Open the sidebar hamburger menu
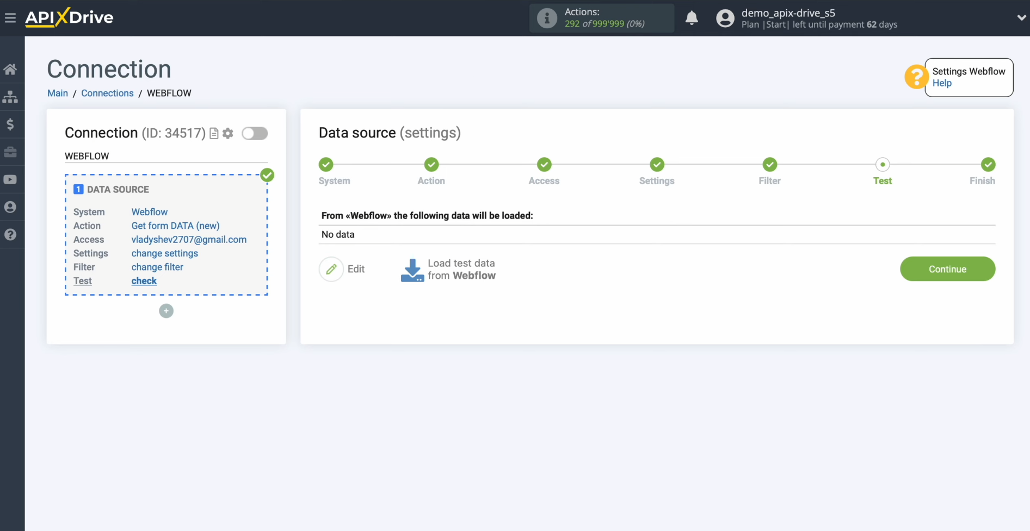 (11, 17)
